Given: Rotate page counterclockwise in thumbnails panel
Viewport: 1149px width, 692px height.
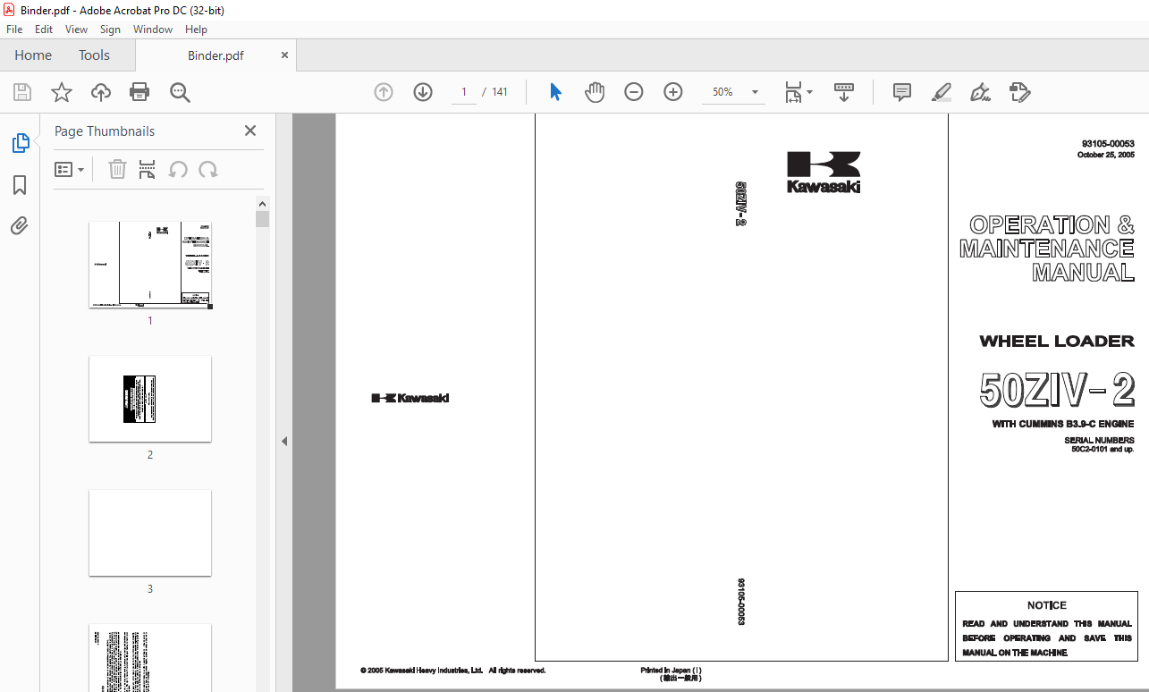Looking at the screenshot, I should point(178,169).
